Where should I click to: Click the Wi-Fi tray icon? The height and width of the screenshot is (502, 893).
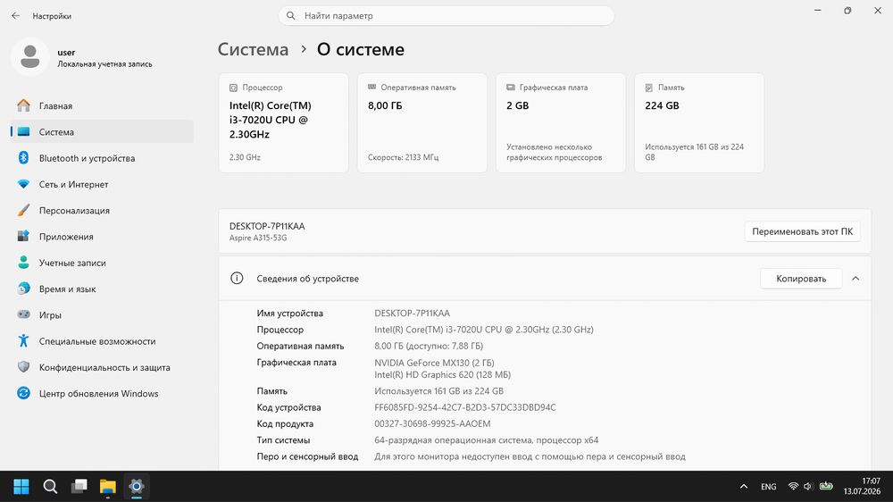pyautogui.click(x=793, y=486)
